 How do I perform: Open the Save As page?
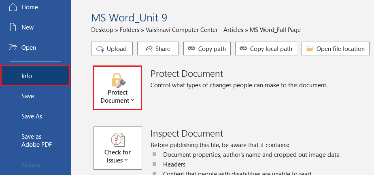pyautogui.click(x=35, y=116)
